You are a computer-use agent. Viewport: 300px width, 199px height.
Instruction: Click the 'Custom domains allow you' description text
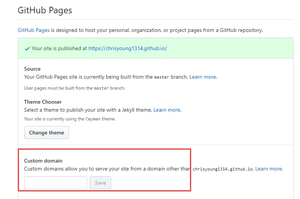[x=106, y=169]
